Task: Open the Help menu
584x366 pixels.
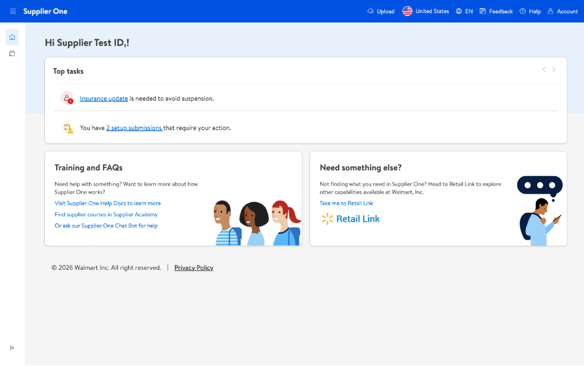Action: pyautogui.click(x=530, y=11)
